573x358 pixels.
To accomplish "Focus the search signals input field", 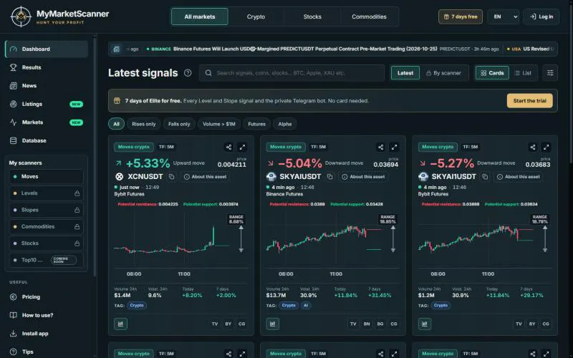I will (x=292, y=73).
